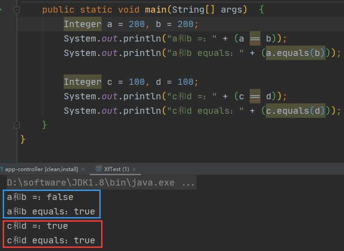Viewport: 344px width, 251px height.
Task: Click console output line 'a和b =: false'
Action: pyautogui.click(x=40, y=197)
